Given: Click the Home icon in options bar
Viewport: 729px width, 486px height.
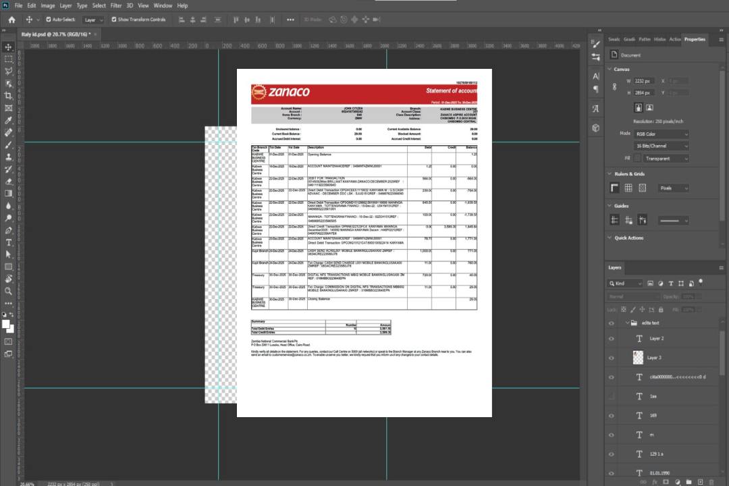Looking at the screenshot, I should [11, 20].
